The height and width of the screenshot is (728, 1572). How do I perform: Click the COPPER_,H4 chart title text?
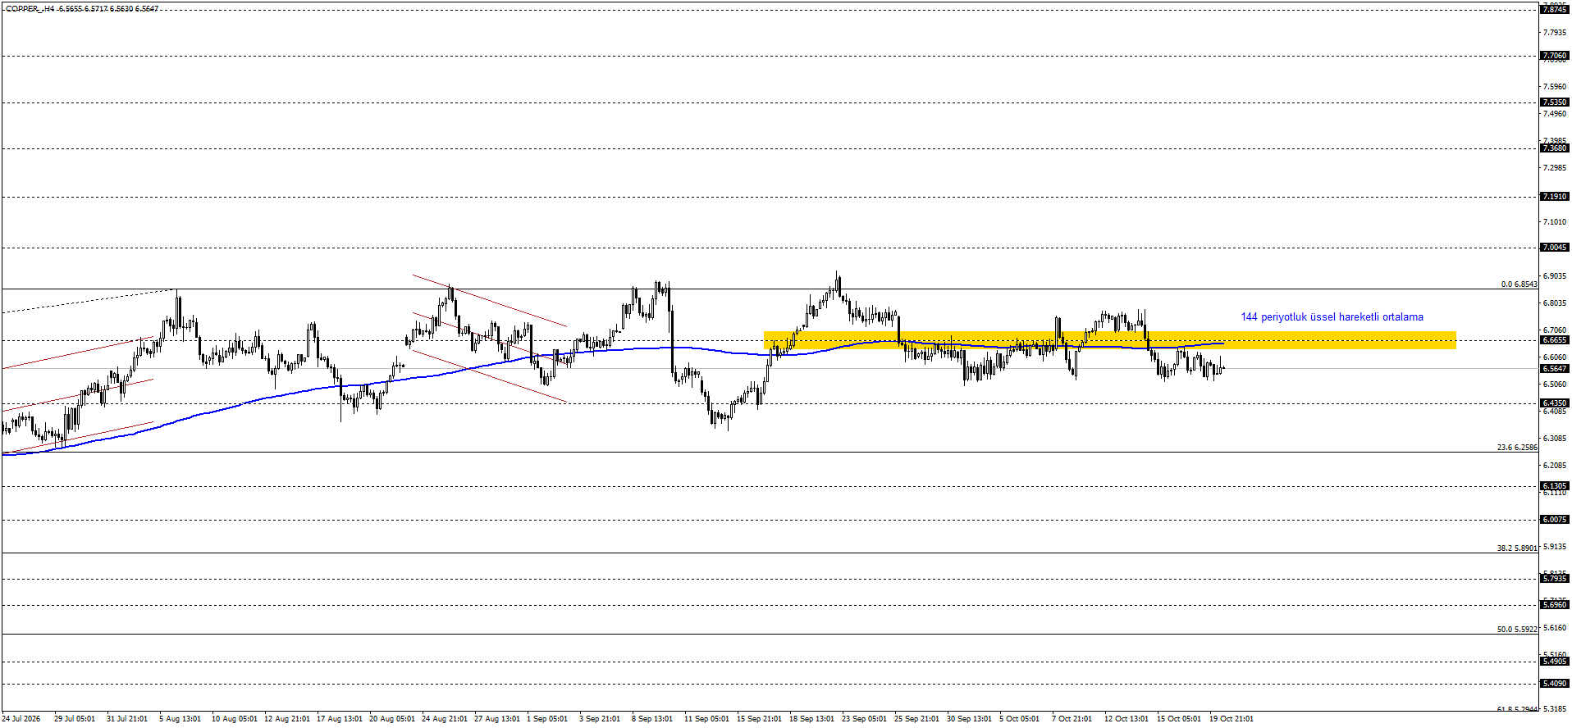click(x=82, y=9)
